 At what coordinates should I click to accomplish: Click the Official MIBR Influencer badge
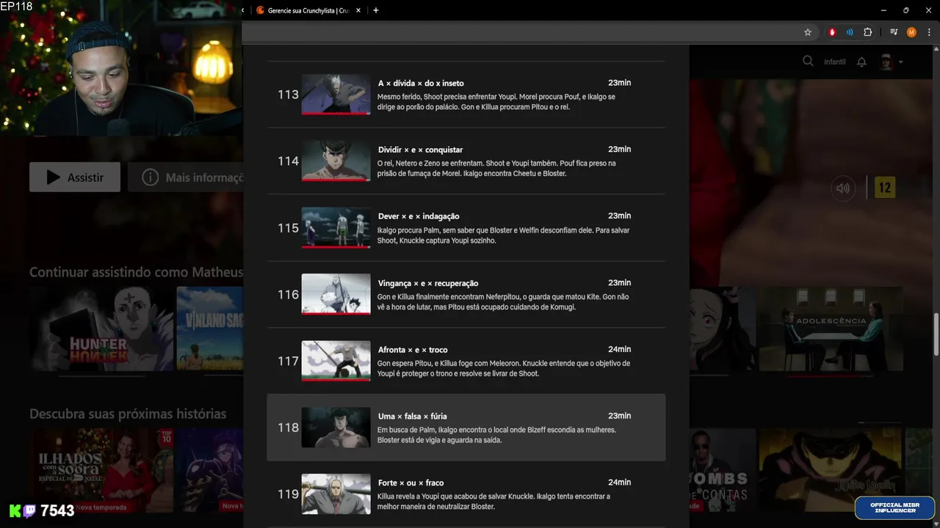click(x=894, y=507)
